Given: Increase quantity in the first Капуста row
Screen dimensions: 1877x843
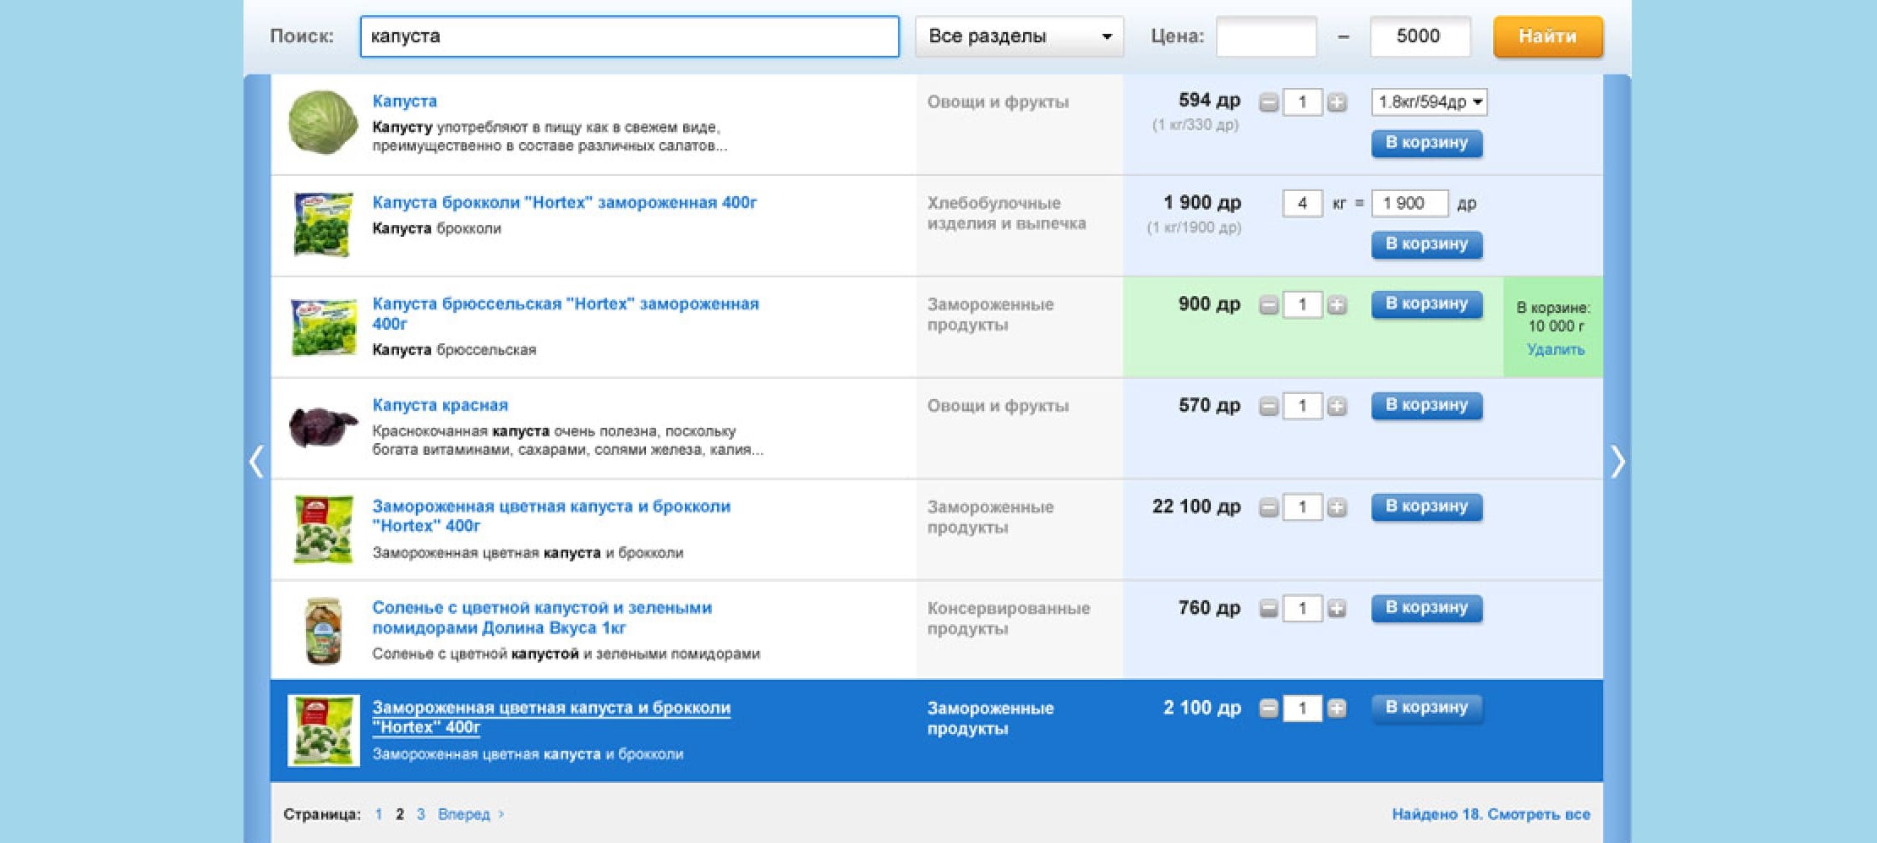Looking at the screenshot, I should coord(1336,103).
